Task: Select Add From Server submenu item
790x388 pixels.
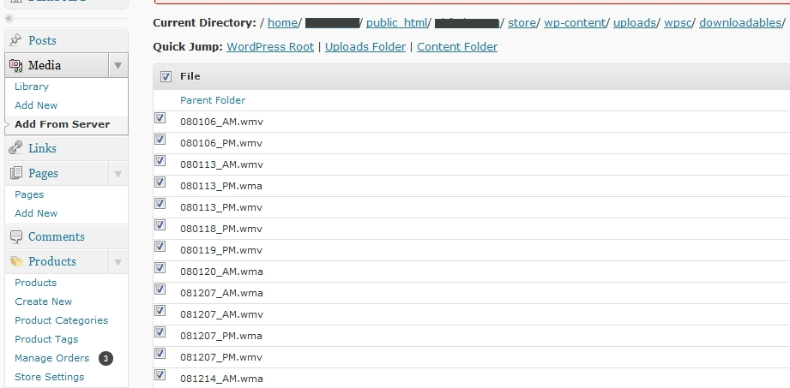Action: click(62, 124)
